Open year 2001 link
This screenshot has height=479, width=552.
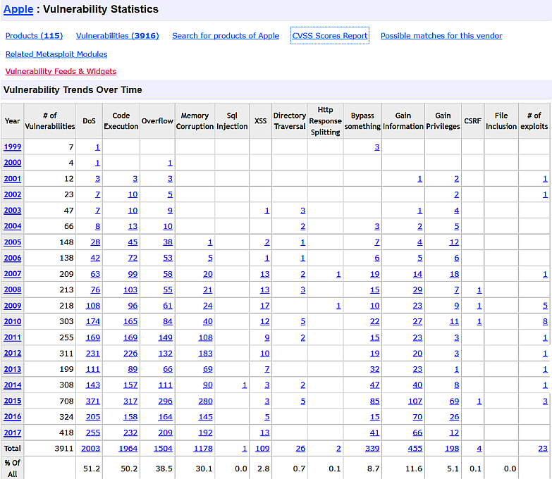(x=13, y=179)
